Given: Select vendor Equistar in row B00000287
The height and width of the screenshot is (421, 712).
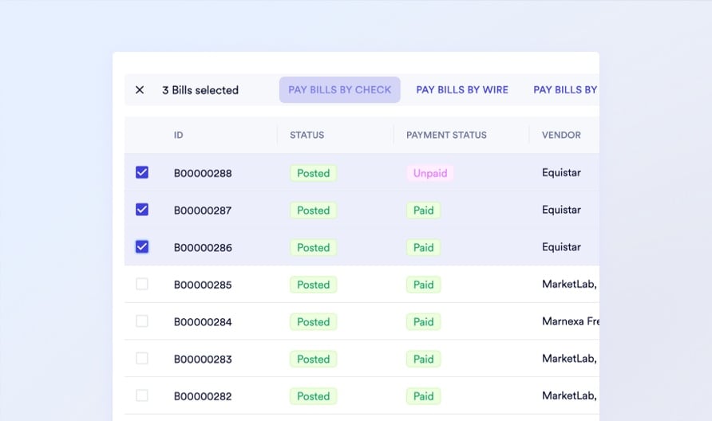Looking at the screenshot, I should point(561,210).
